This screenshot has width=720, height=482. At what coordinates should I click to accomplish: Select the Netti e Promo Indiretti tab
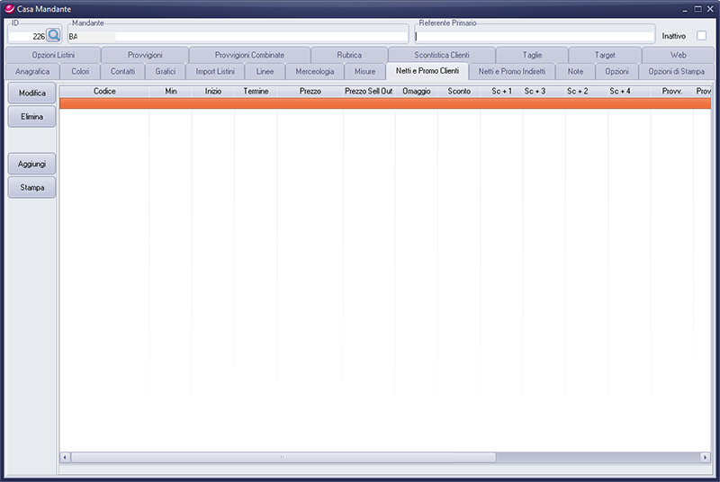pyautogui.click(x=511, y=71)
